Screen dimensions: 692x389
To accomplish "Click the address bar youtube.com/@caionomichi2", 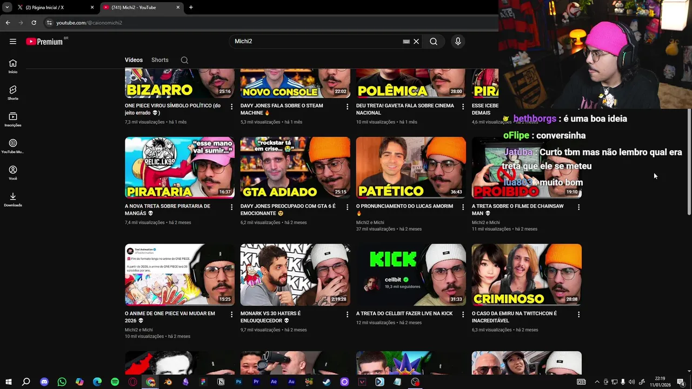I will [x=89, y=23].
